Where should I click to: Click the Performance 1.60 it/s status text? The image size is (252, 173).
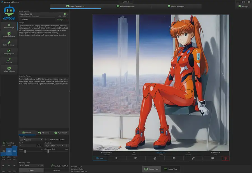tap(79, 171)
